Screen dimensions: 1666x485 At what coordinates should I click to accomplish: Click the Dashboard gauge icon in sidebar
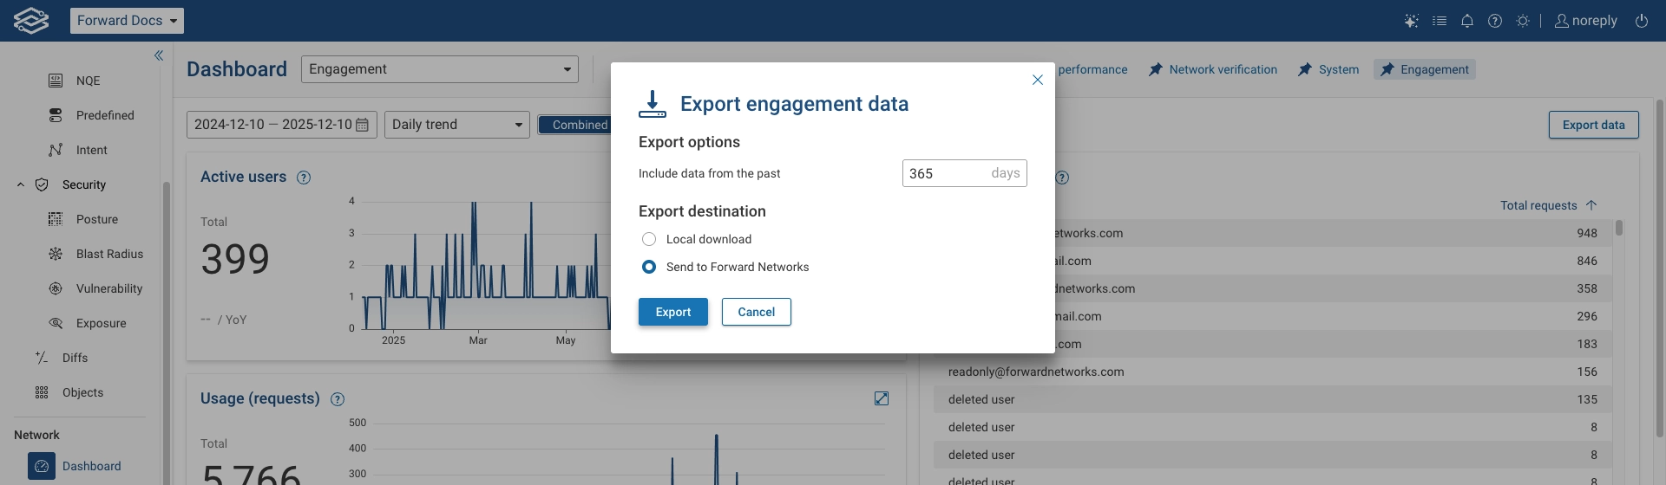pyautogui.click(x=42, y=466)
